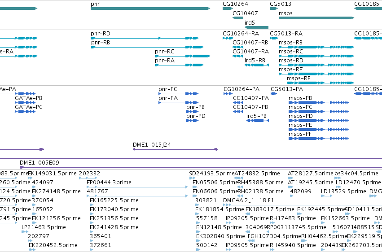Click the ird5-PB protein feature

click(x=258, y=121)
